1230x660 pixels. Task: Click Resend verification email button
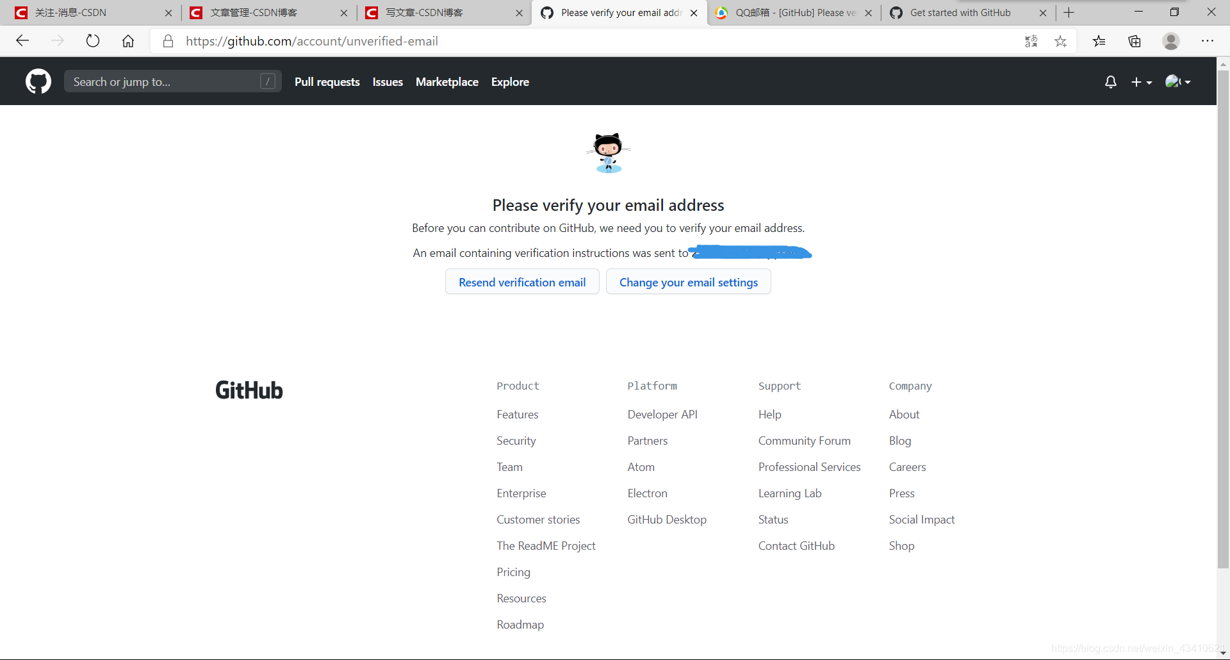[x=522, y=282]
